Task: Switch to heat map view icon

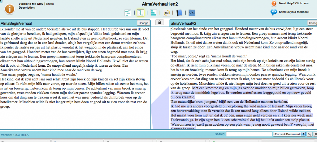Action: (x=128, y=13)
